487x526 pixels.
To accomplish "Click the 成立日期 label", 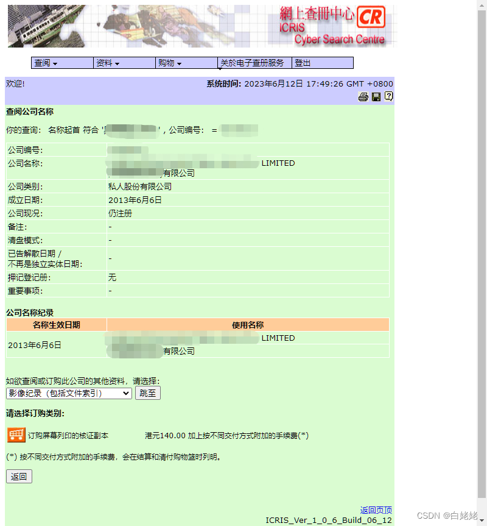I will click(25, 200).
